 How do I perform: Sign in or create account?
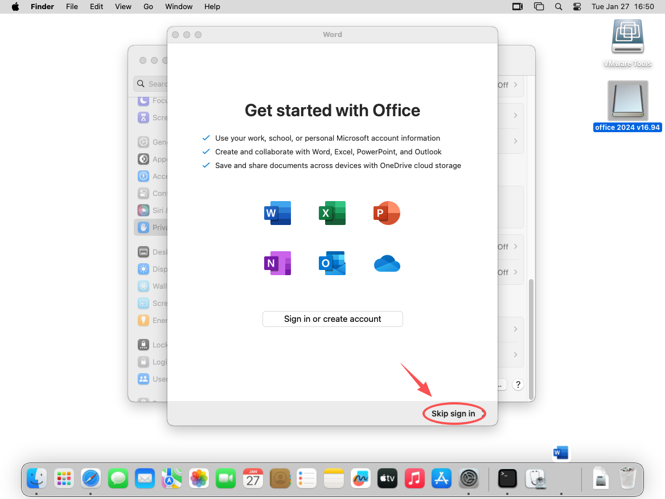pos(332,319)
